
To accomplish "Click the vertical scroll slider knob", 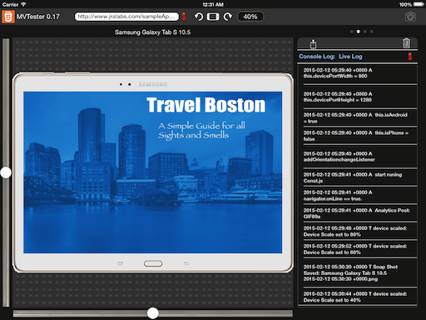I will tap(6, 172).
